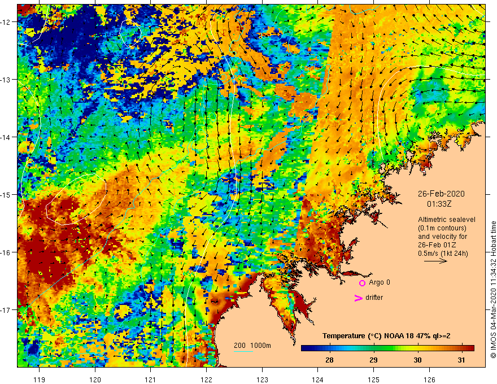The image size is (497, 384).
Task: Click the color bar value 29
Action: 373,360
